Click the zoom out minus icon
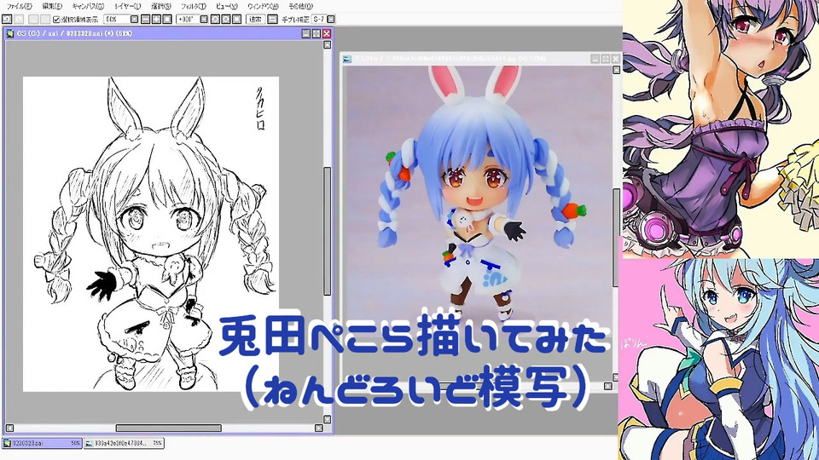Viewport: 819px width, 460px height. click(145, 20)
